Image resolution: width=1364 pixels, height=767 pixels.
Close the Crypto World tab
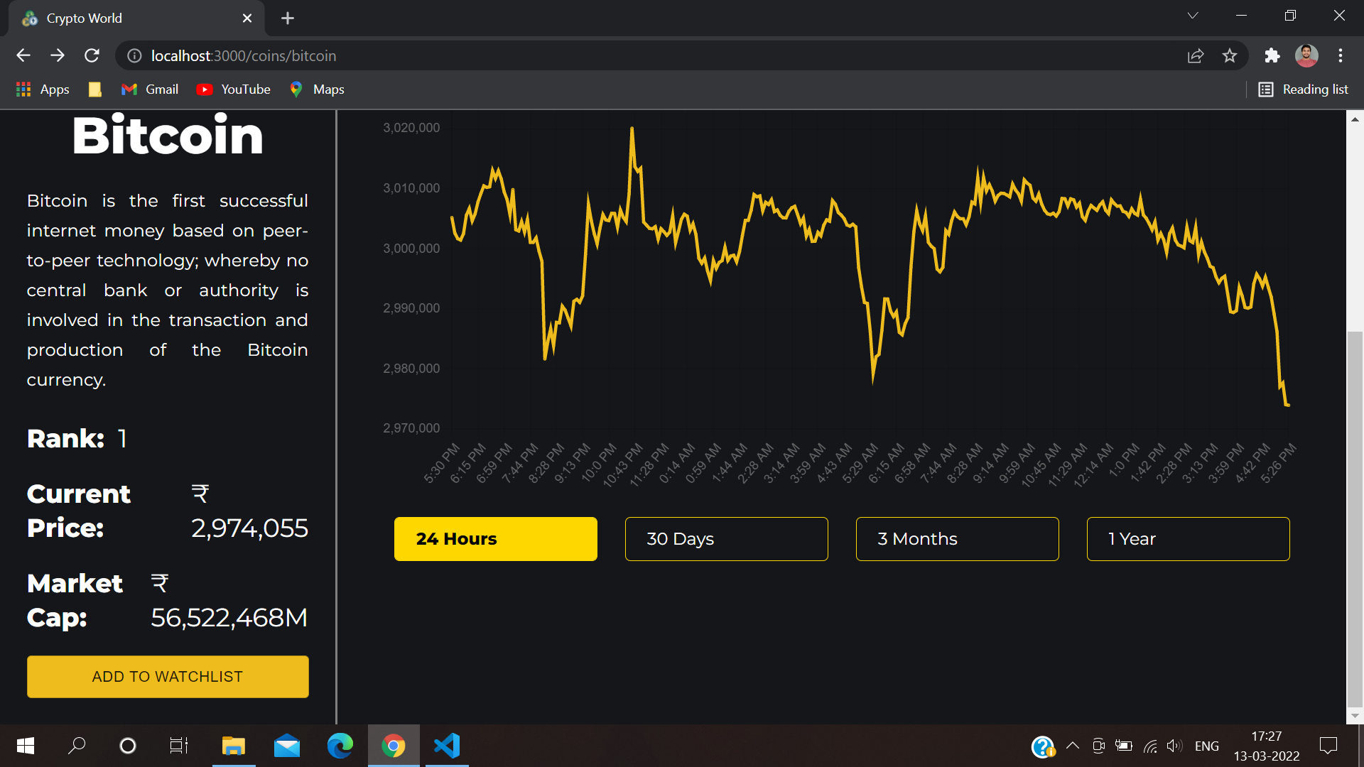pyautogui.click(x=247, y=18)
